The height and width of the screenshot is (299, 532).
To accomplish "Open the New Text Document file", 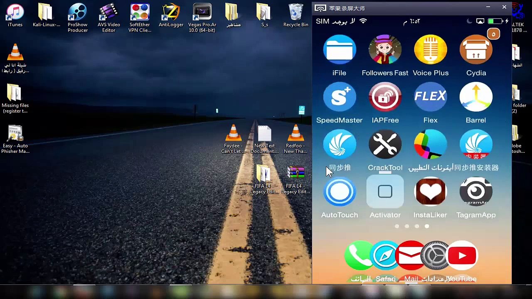I will 264,139.
